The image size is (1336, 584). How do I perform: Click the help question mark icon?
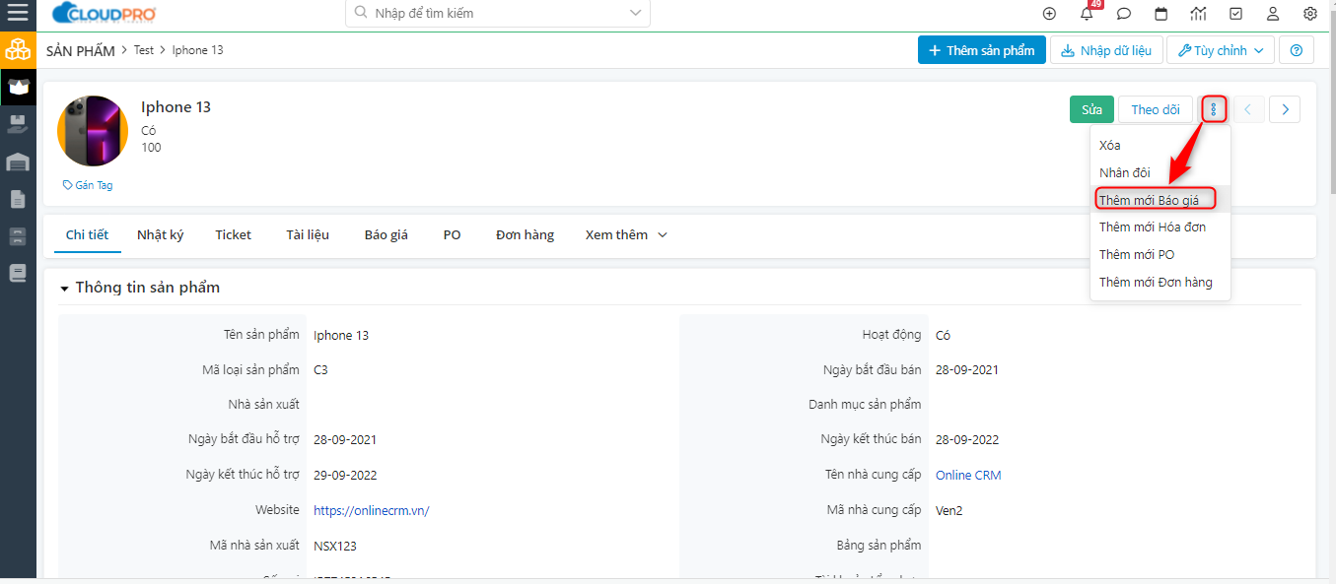tap(1297, 50)
